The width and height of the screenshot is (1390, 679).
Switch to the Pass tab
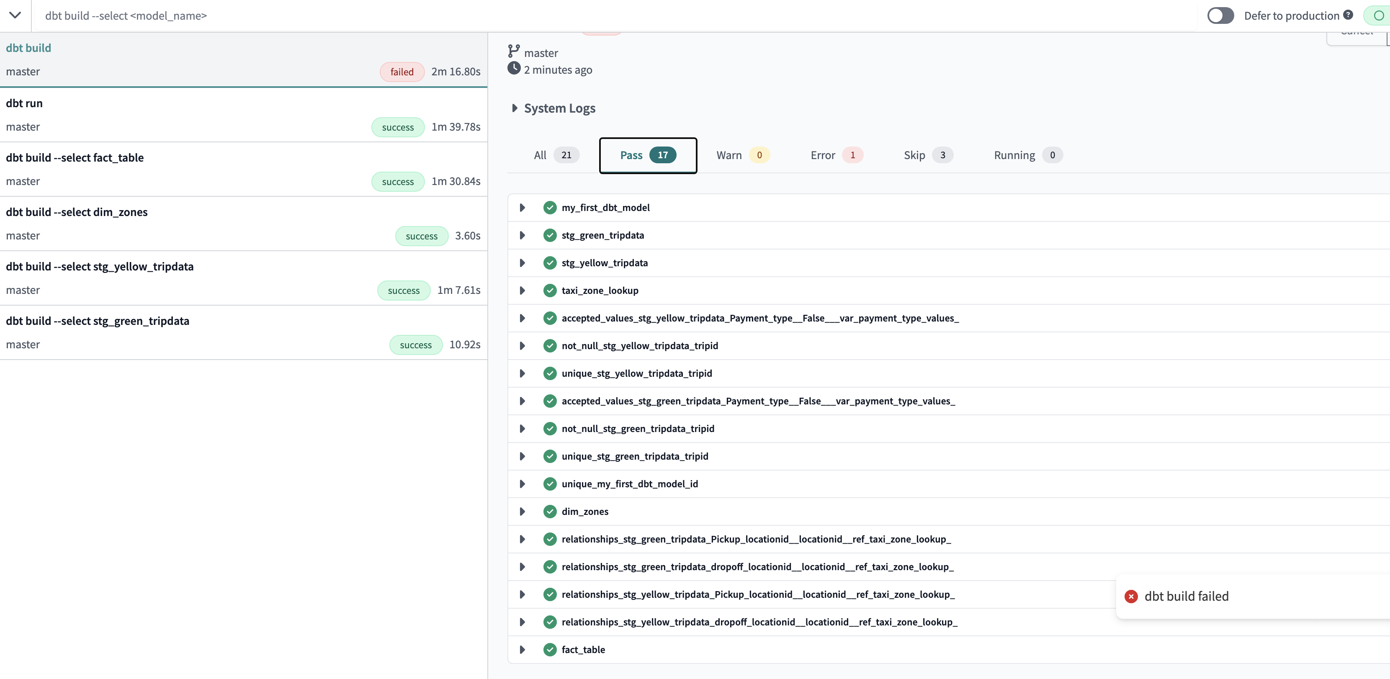(648, 155)
